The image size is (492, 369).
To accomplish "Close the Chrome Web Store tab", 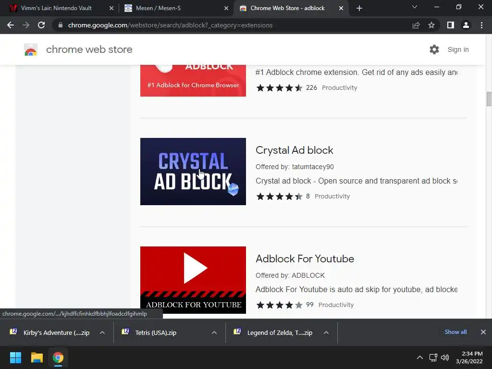I will click(341, 8).
